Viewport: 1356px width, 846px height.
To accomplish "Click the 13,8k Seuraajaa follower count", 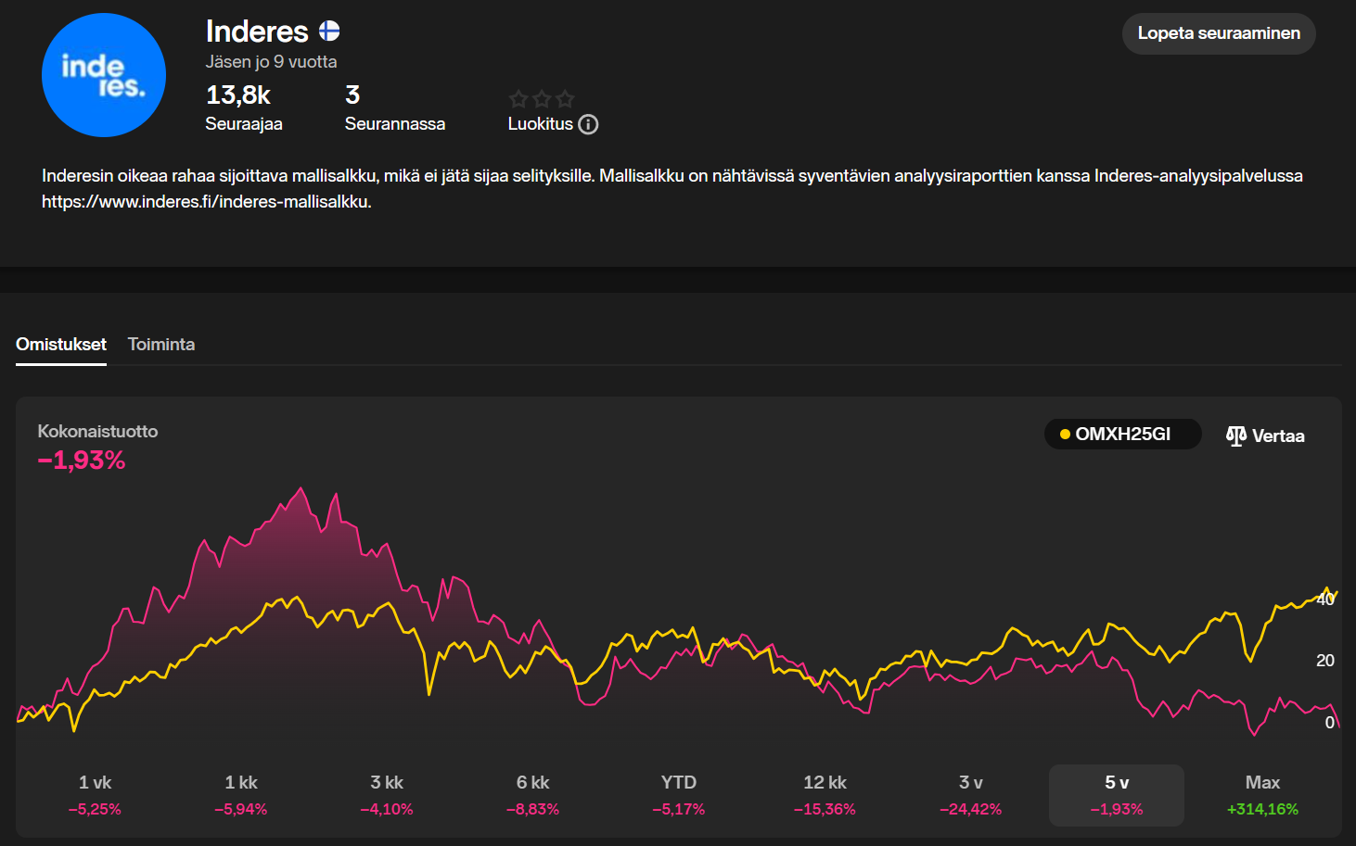I will pyautogui.click(x=244, y=108).
